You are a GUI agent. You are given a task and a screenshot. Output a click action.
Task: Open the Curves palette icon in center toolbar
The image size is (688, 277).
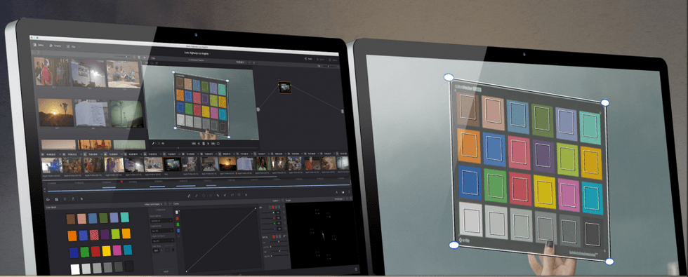(189, 196)
